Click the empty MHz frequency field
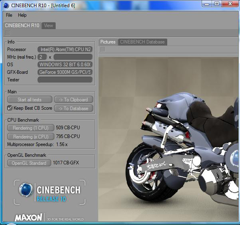This screenshot has width=240, height=225. click(73, 57)
